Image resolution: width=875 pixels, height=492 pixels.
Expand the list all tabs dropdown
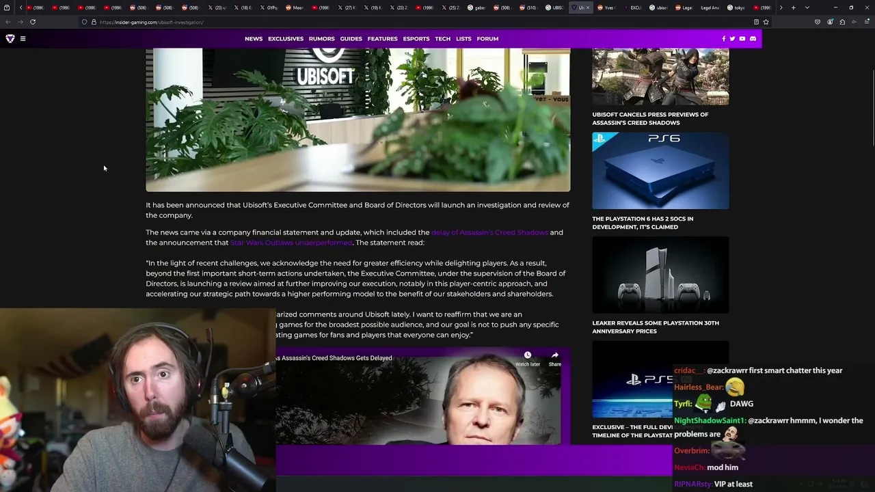(807, 8)
